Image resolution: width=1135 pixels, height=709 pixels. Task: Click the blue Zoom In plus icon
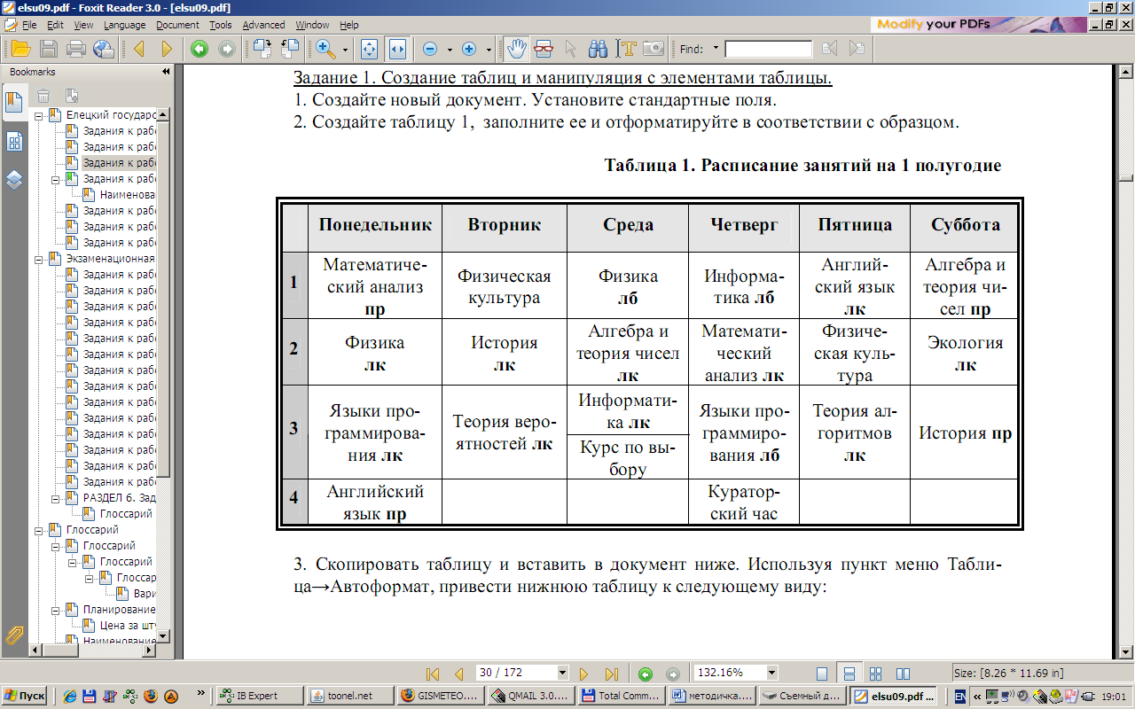click(x=469, y=49)
